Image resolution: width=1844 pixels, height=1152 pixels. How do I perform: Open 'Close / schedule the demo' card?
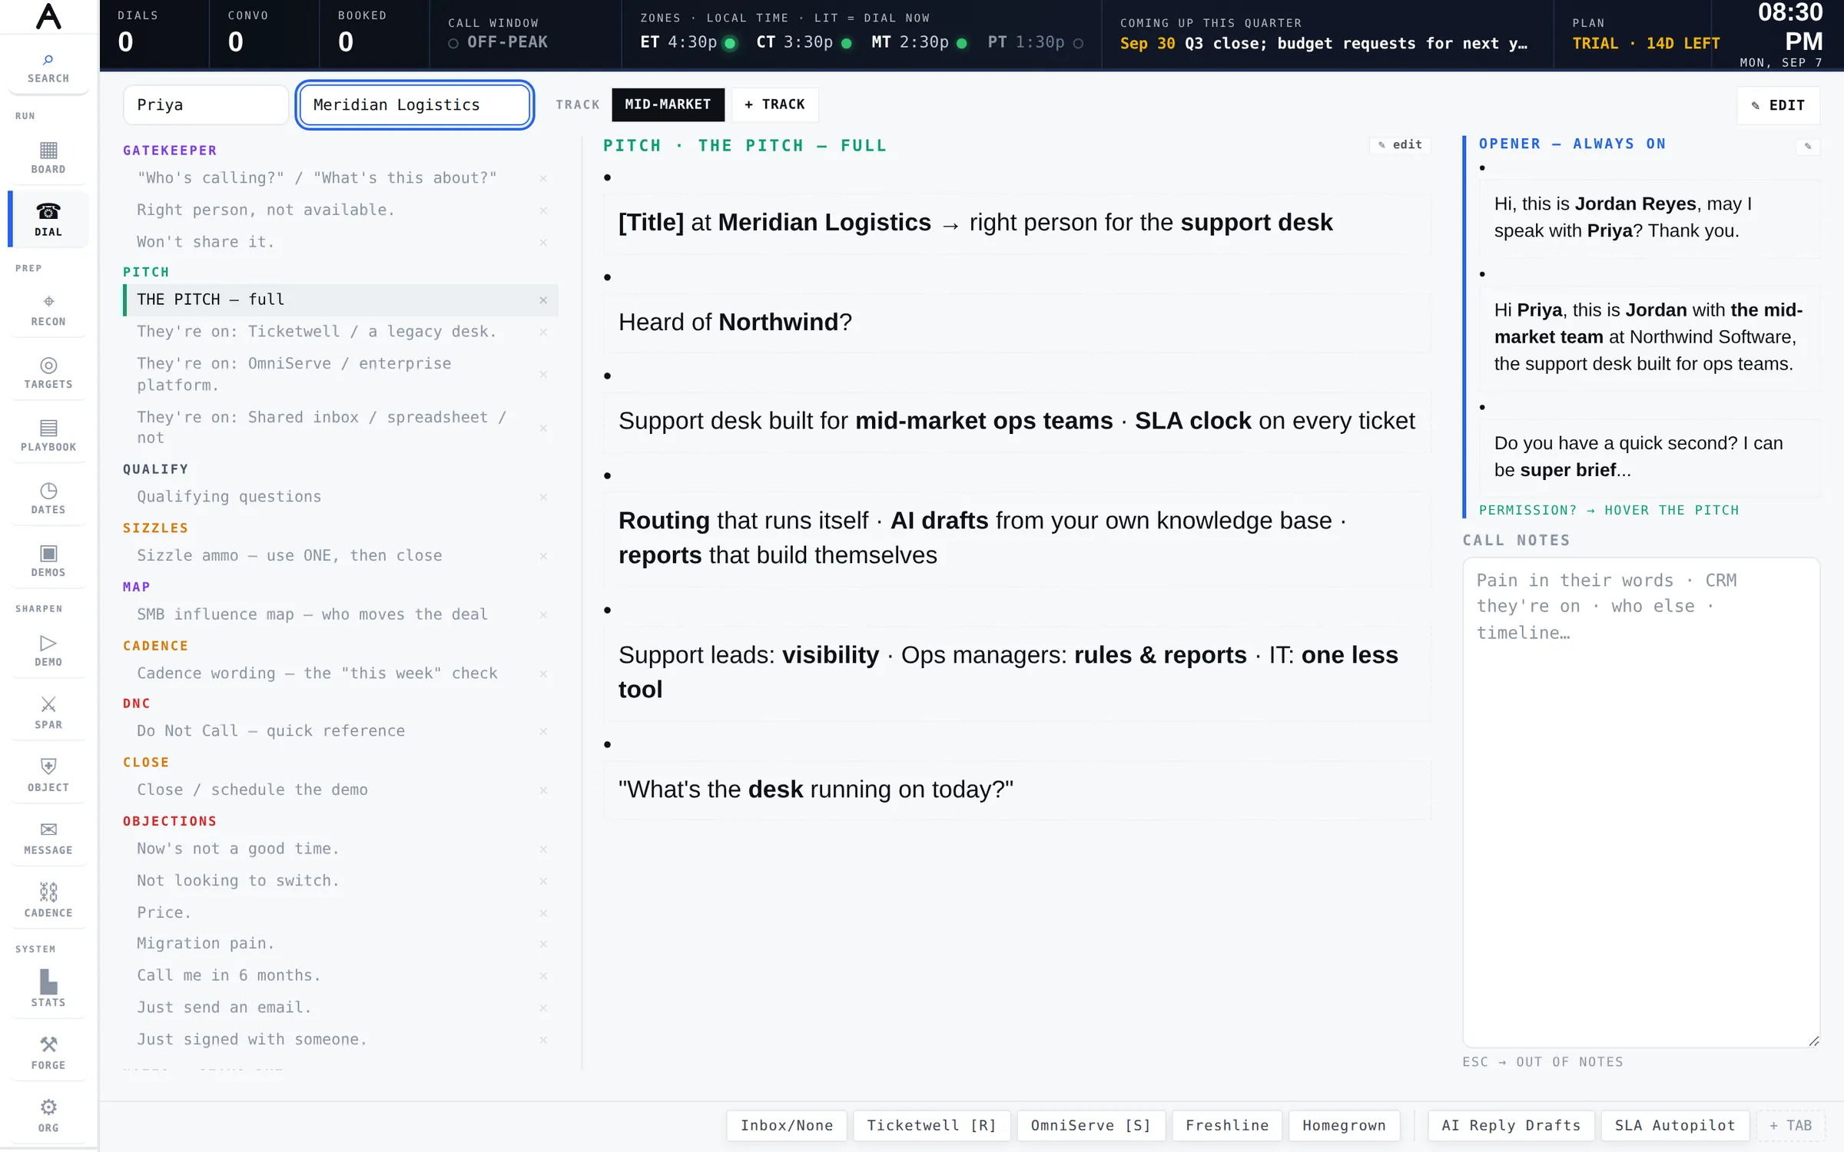(x=340, y=790)
